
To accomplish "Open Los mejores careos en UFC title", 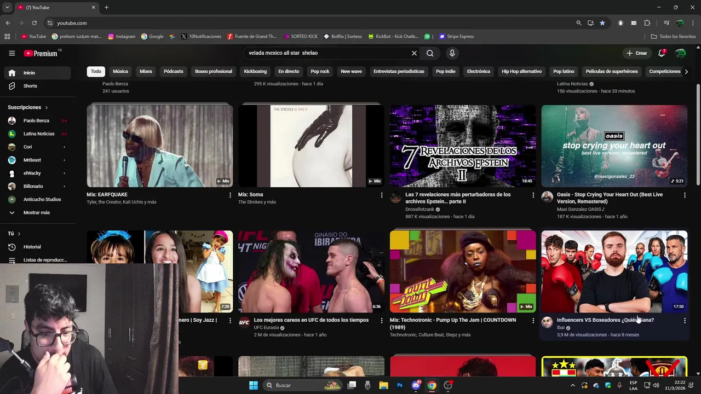I will (311, 320).
